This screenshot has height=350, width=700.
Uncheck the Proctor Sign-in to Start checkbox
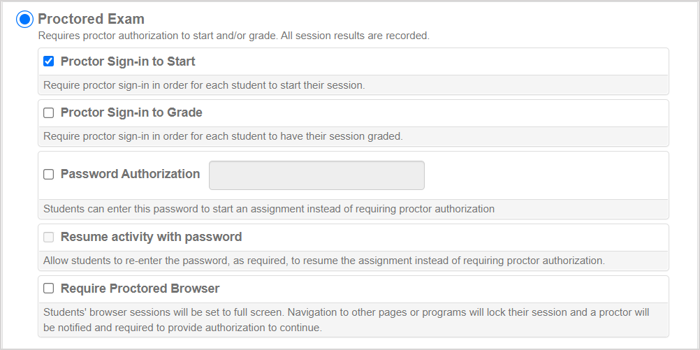click(x=49, y=61)
